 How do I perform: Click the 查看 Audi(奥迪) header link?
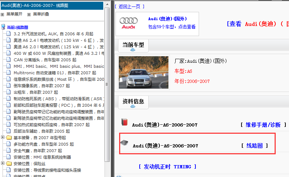coord(258,24)
